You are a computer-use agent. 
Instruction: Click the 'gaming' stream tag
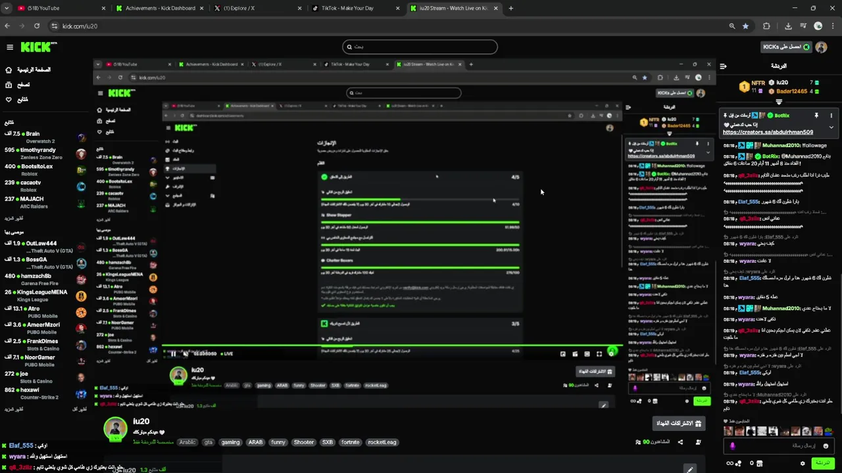coord(230,442)
